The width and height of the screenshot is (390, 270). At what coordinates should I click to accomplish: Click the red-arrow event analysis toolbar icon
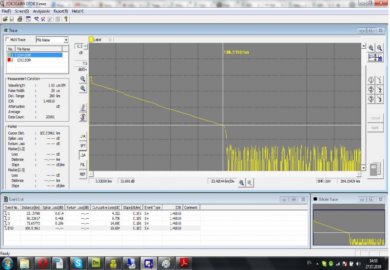[43, 19]
